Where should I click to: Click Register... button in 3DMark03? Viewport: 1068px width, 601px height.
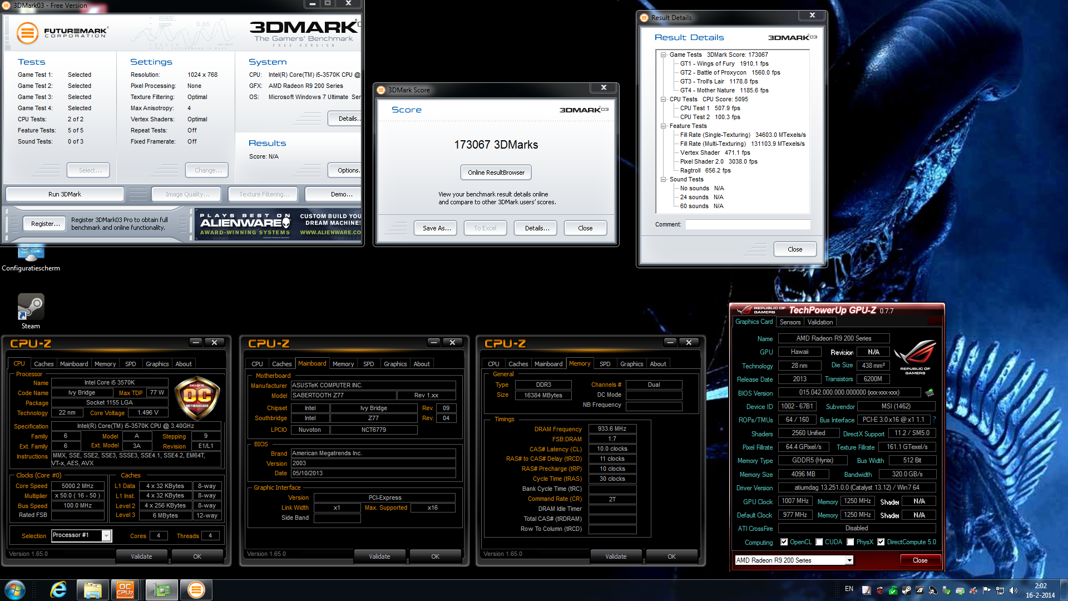pos(45,224)
